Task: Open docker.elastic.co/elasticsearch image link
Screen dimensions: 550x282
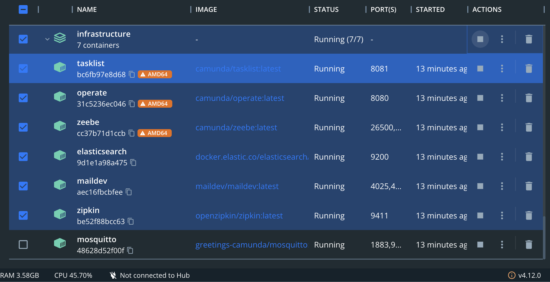Action: pos(252,157)
